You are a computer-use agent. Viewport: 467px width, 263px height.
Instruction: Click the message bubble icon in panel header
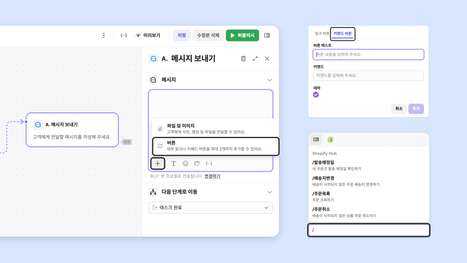[154, 59]
